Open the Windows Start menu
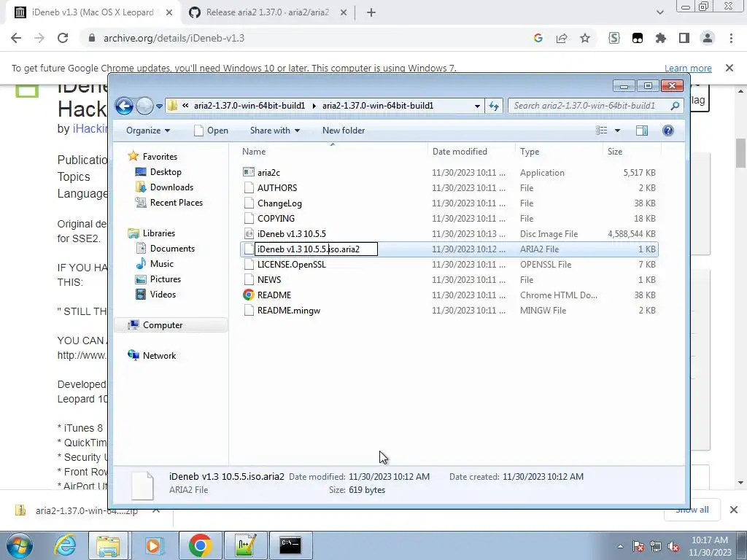This screenshot has height=560, width=747. [x=18, y=545]
